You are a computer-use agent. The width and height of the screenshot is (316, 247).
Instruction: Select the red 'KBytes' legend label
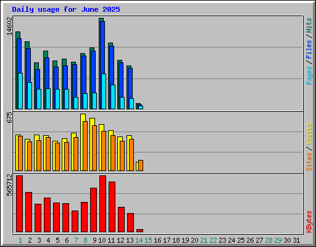(x=309, y=222)
